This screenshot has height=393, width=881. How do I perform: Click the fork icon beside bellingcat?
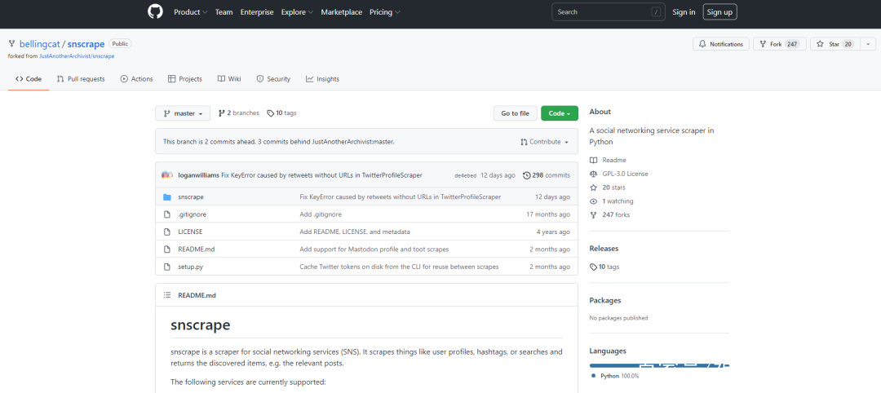[11, 43]
